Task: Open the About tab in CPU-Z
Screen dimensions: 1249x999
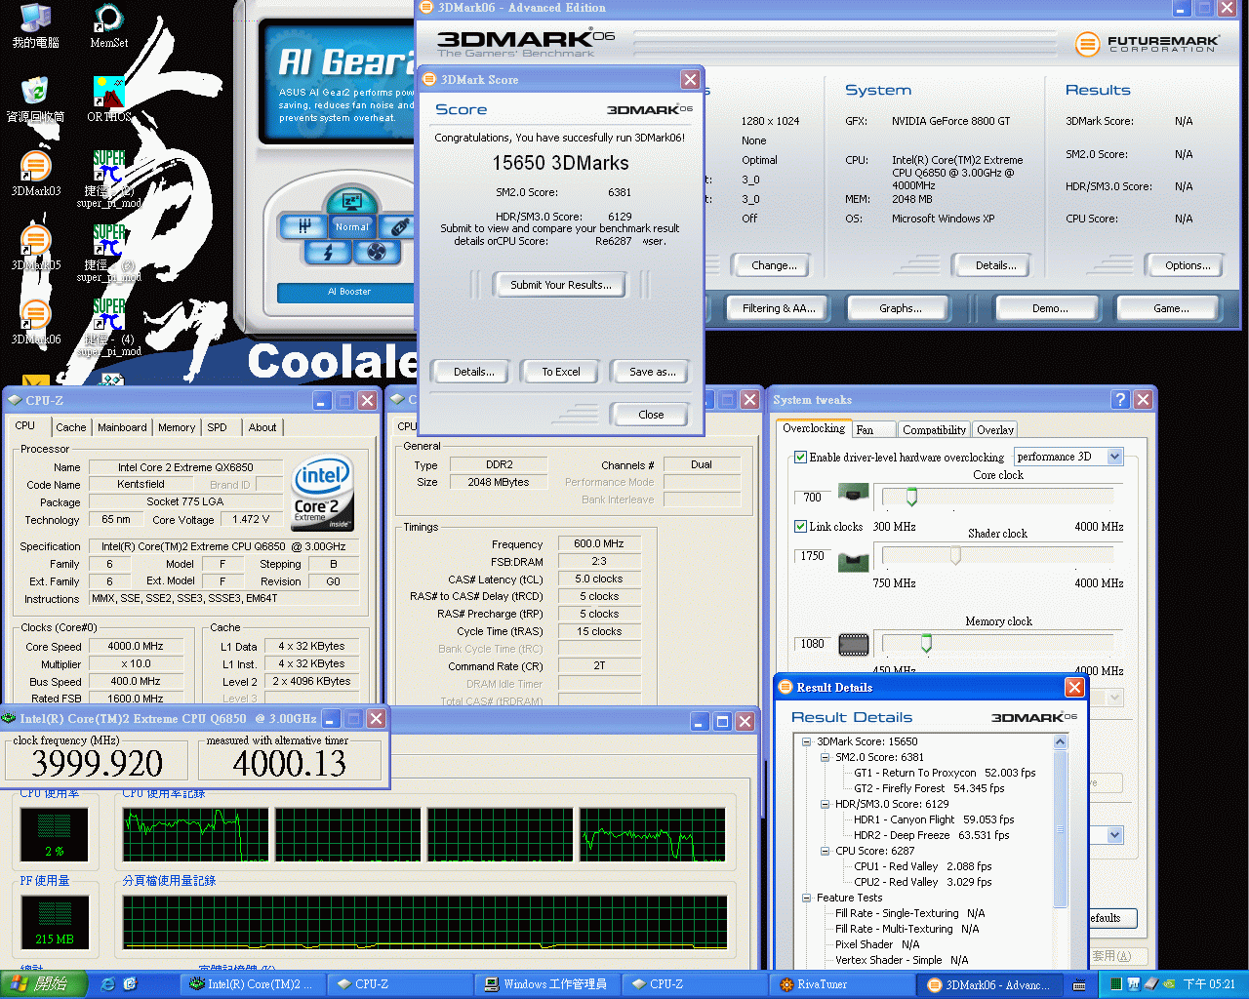Action: 262,427
